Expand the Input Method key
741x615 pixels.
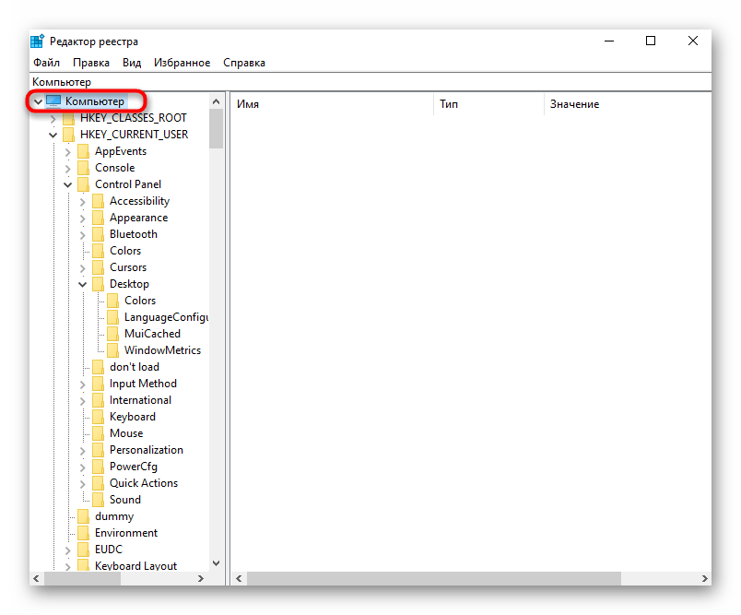83,384
